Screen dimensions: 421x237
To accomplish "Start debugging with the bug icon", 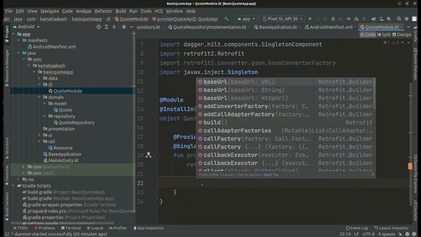I will tap(333, 19).
